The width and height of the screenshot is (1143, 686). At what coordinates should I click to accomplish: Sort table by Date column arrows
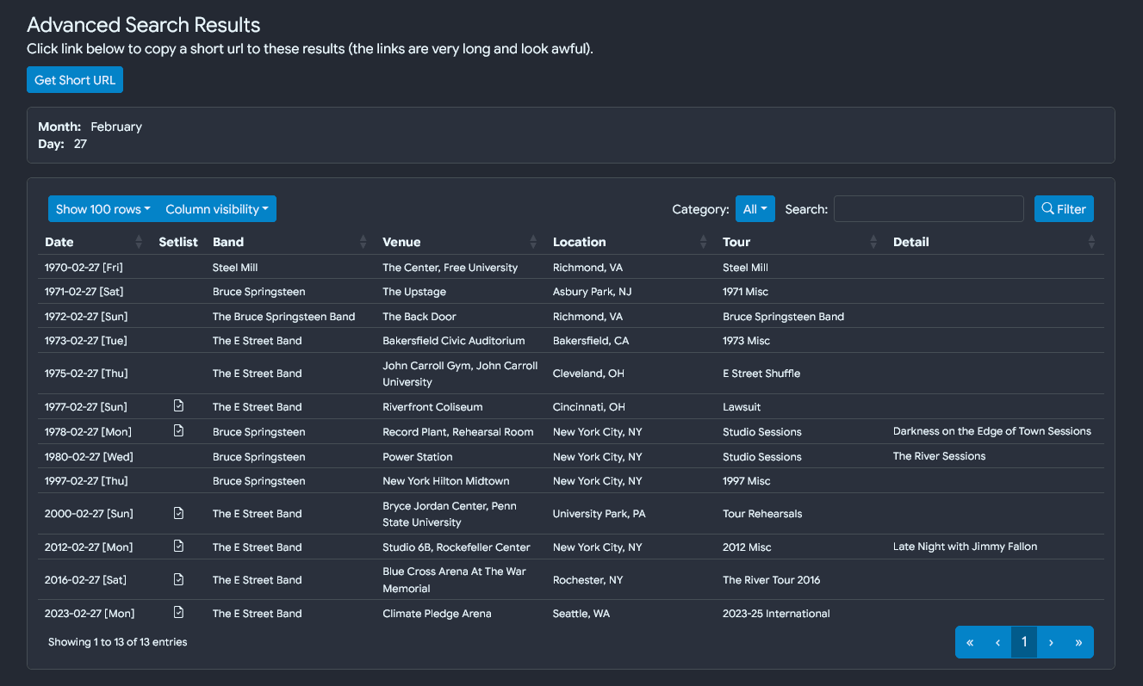tap(140, 242)
